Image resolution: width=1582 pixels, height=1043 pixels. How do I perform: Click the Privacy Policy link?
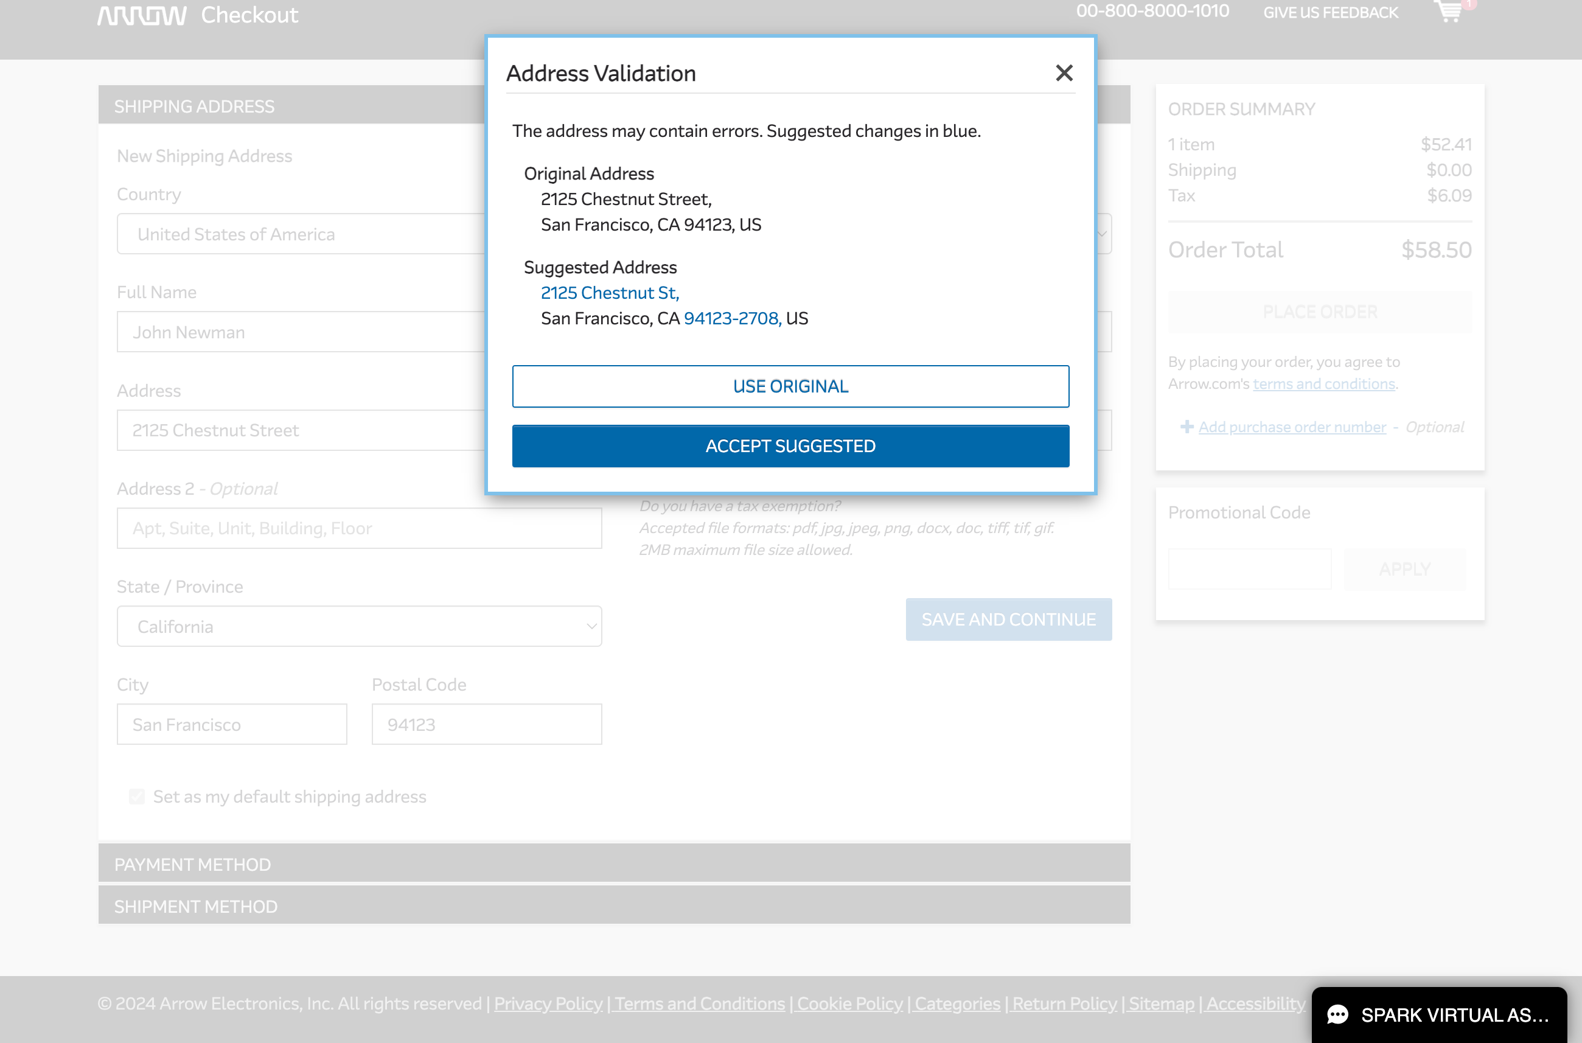click(548, 1003)
